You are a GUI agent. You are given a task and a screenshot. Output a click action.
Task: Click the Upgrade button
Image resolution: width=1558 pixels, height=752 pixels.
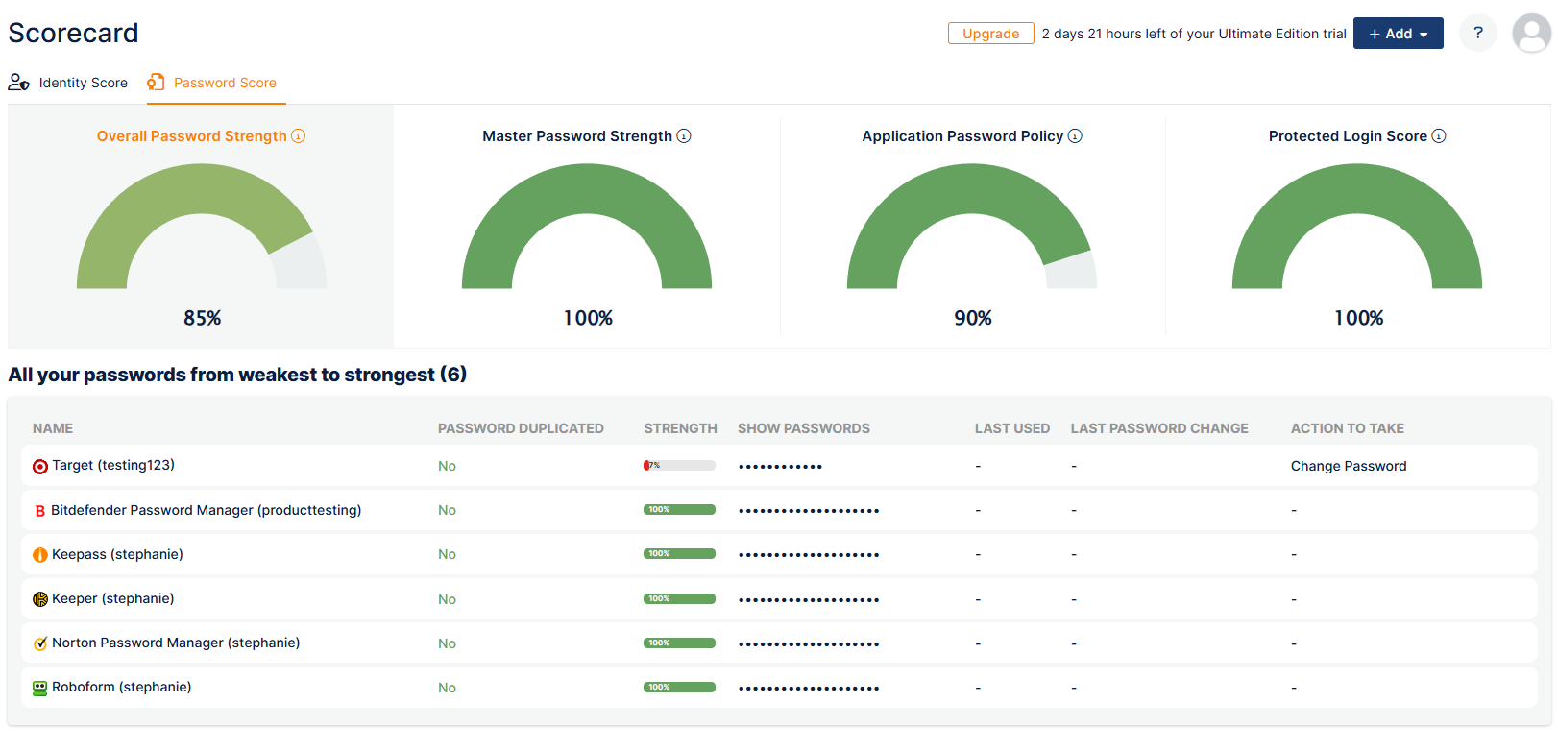(991, 34)
